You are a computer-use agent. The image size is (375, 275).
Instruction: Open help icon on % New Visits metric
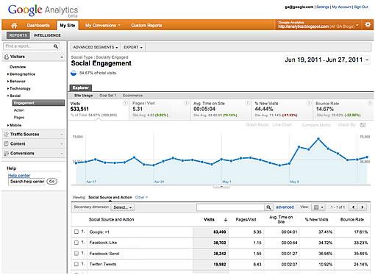click(309, 103)
